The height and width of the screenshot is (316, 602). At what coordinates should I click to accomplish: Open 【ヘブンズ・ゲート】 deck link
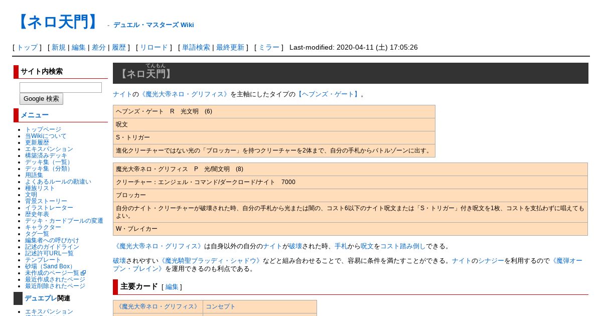328,94
